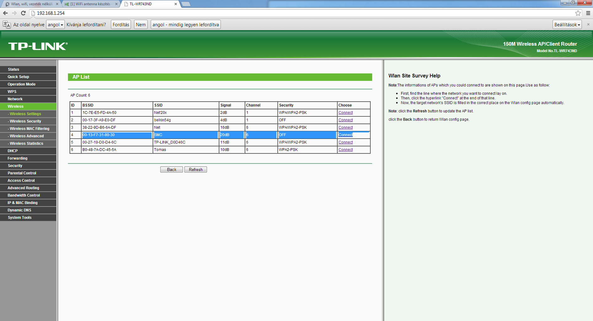Select the Wireless menu item

28,107
